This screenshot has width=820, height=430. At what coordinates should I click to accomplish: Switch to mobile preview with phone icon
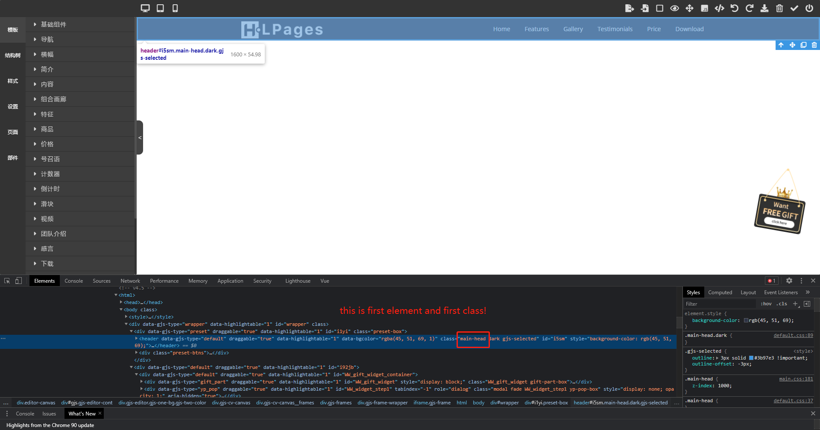(175, 8)
